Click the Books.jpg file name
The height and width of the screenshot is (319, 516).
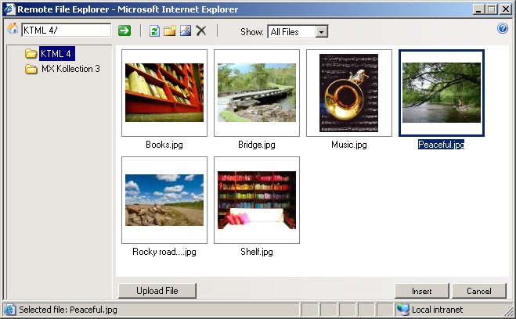pos(164,145)
